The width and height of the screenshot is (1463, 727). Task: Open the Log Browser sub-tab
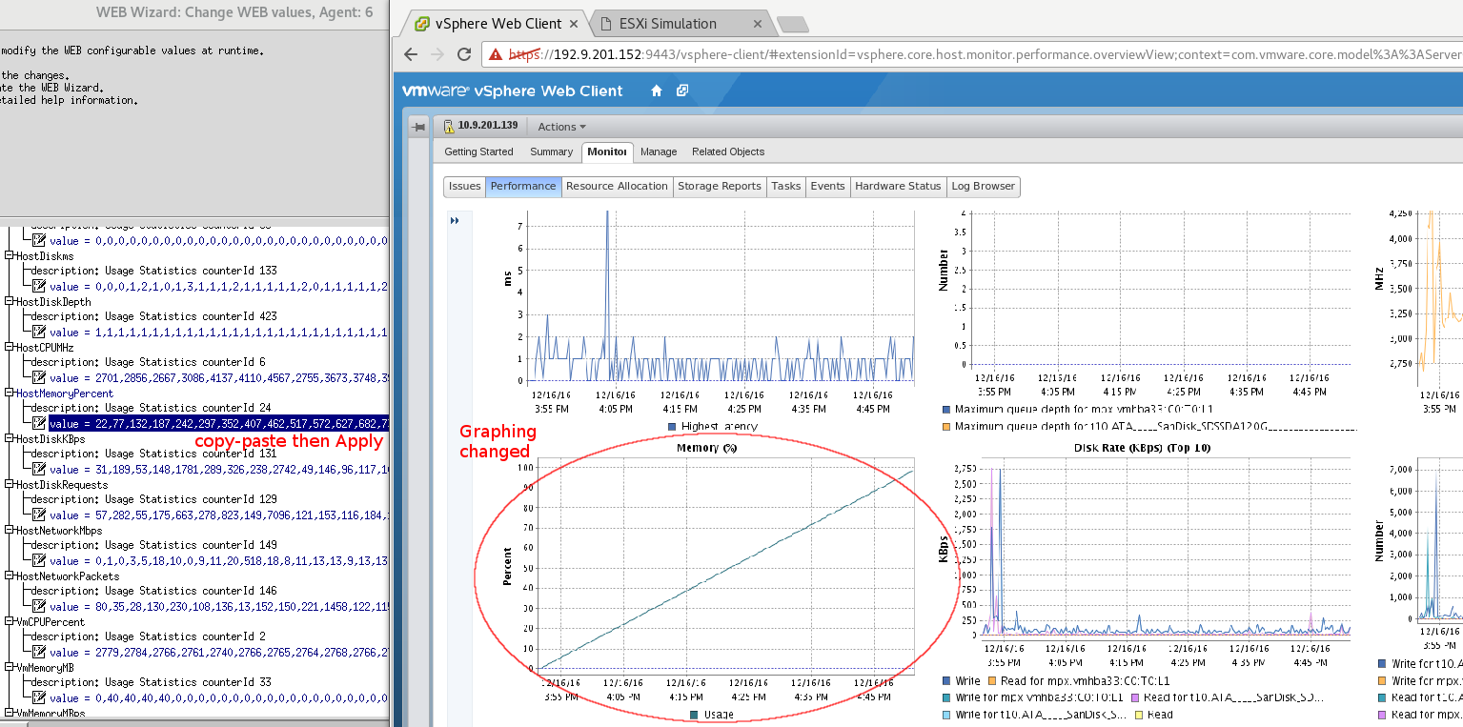pyautogui.click(x=984, y=186)
